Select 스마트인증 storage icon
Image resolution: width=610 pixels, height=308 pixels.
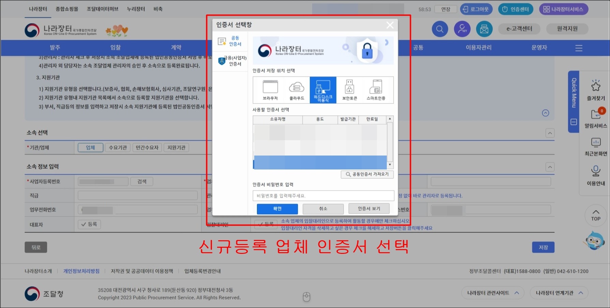tap(376, 90)
